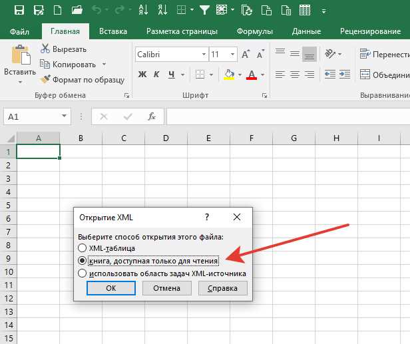Click into the formula bar field
410x344 pixels.
[288, 116]
